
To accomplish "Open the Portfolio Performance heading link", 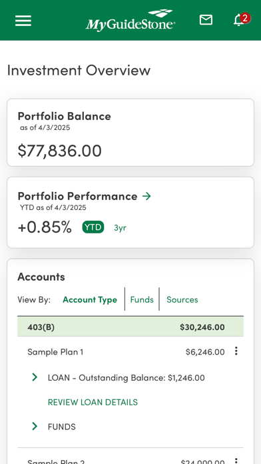I will click(x=77, y=196).
